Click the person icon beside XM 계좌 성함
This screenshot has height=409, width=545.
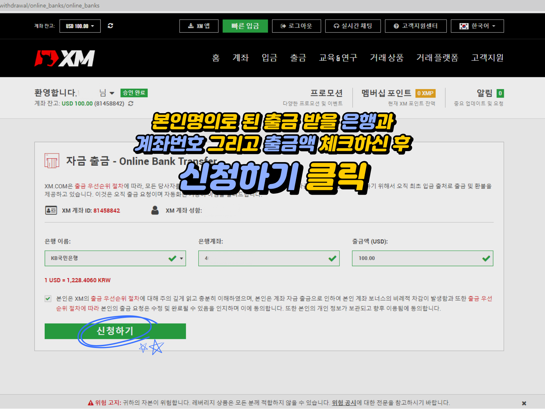click(x=155, y=210)
